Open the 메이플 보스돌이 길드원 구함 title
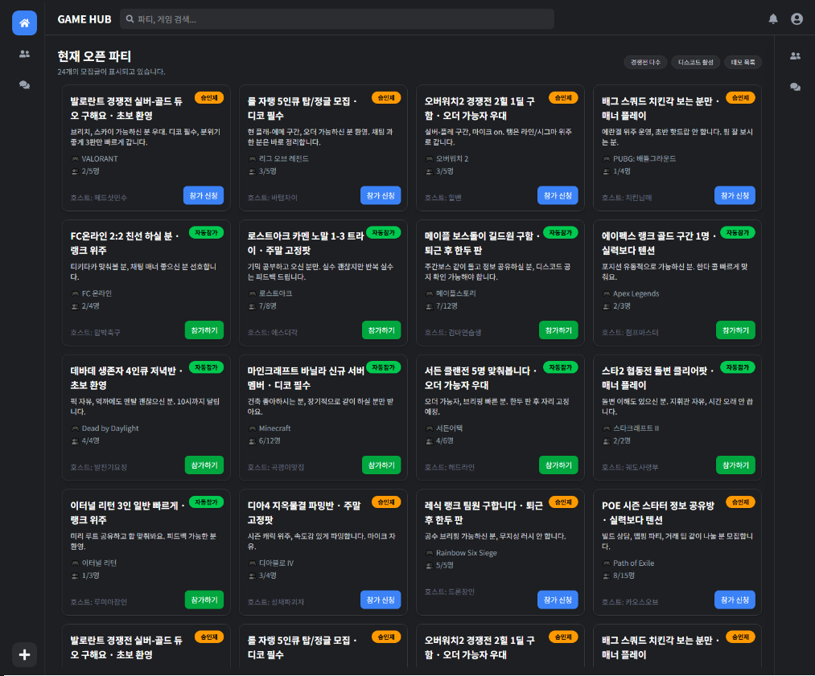This screenshot has width=815, height=676. point(482,243)
